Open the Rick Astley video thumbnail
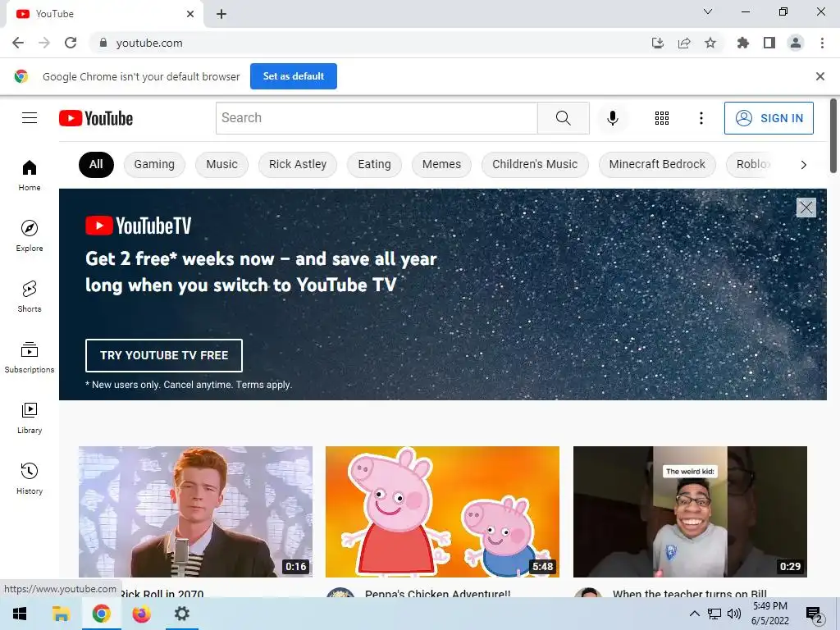Image resolution: width=840 pixels, height=630 pixels. (x=195, y=512)
